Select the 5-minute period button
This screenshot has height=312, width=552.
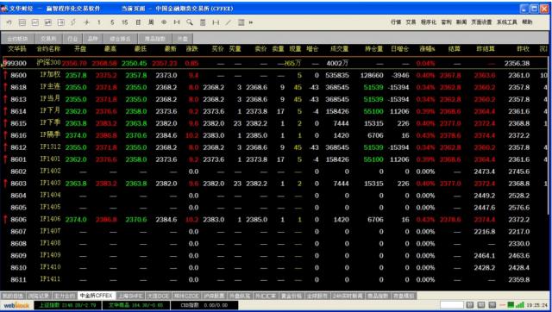[112, 22]
